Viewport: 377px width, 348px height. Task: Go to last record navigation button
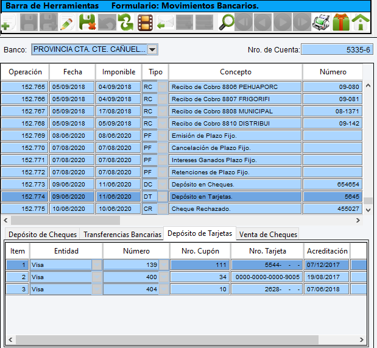(x=302, y=23)
